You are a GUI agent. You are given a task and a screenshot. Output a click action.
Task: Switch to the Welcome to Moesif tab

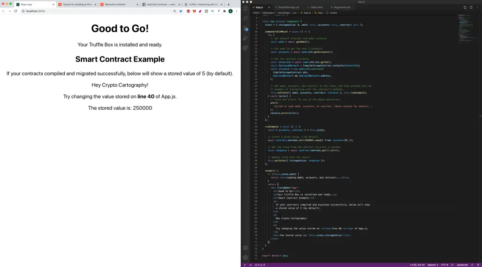(x=119, y=5)
